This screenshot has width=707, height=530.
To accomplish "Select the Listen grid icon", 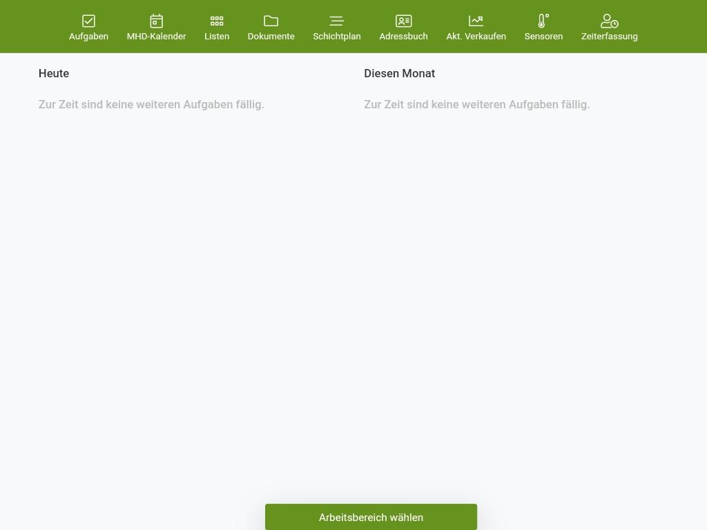I will point(217,21).
